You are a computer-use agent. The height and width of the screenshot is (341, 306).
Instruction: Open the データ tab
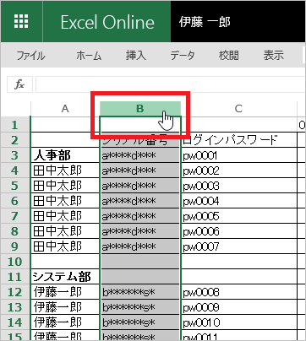click(183, 55)
